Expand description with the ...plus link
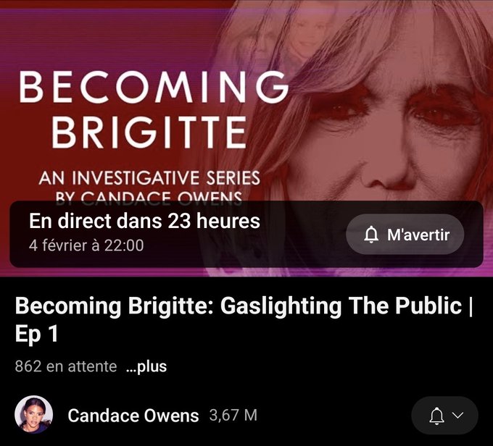The width and height of the screenshot is (493, 446). click(x=146, y=366)
